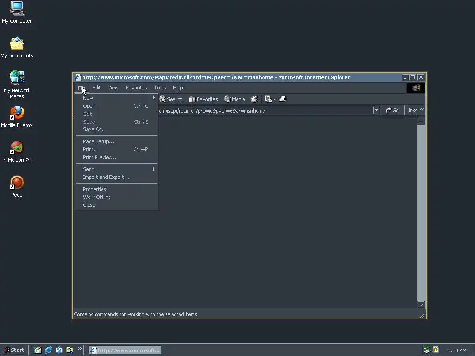Choose Open... from the File menu
The width and height of the screenshot is (475, 356).
point(116,106)
